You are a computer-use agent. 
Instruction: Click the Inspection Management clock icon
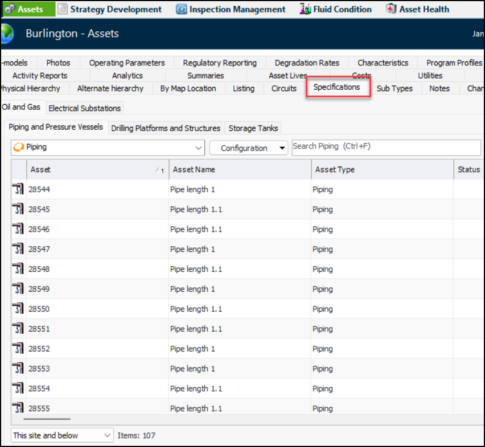(182, 9)
